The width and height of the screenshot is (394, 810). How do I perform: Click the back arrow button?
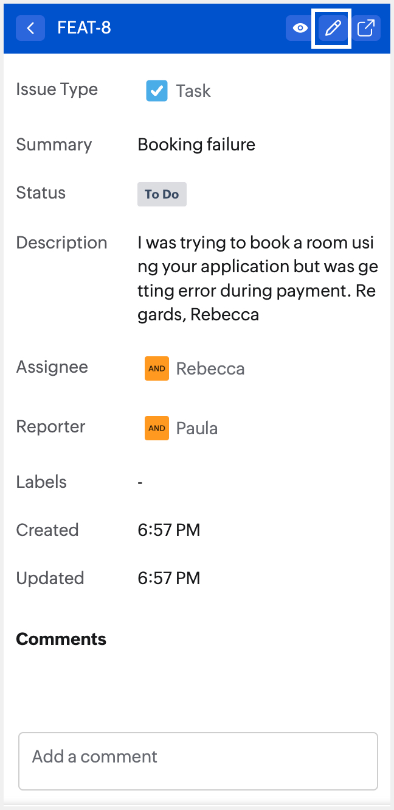click(30, 28)
